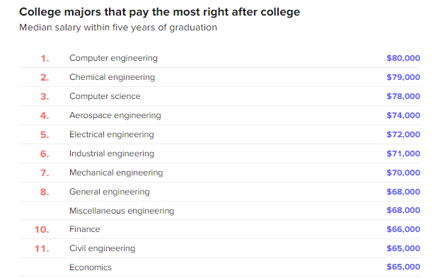Screen dimensions: 445x278
Task: Click the Median salary subtitle text
Action: (118, 28)
